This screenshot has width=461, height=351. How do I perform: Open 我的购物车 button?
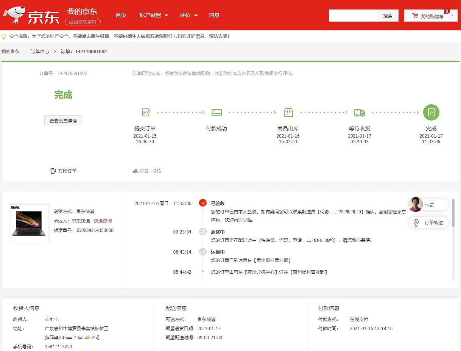(431, 16)
